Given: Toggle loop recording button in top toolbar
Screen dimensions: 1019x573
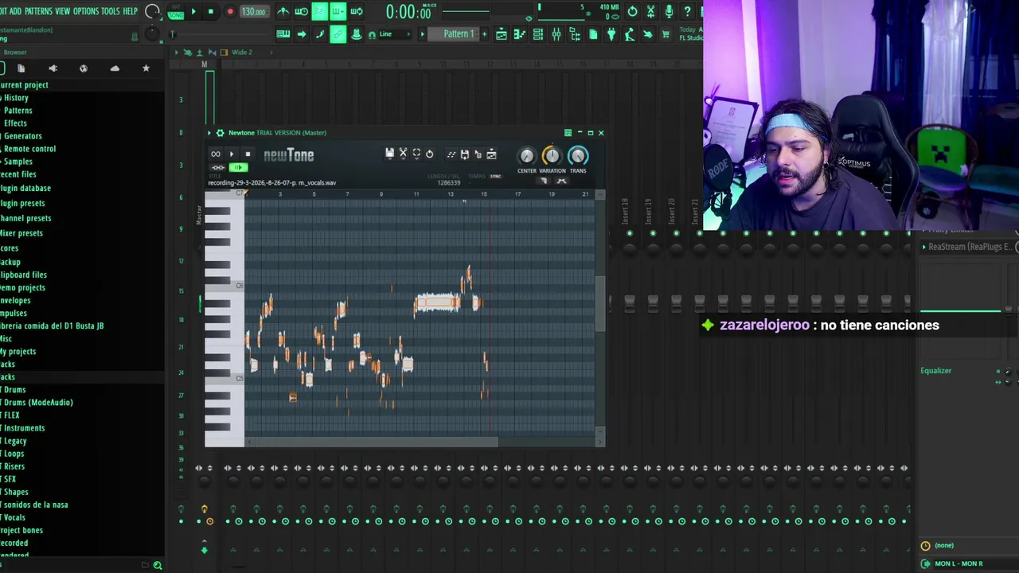Looking at the screenshot, I should (x=357, y=12).
